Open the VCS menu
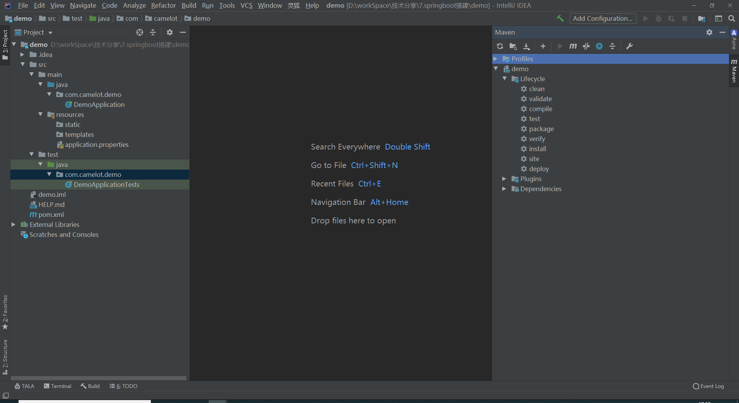The height and width of the screenshot is (403, 739). (x=246, y=5)
